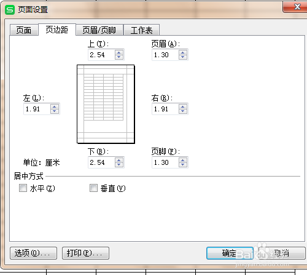This screenshot has width=307, height=275.
Task: Increase the 页眉(A) header margin value
Action: [183, 52]
